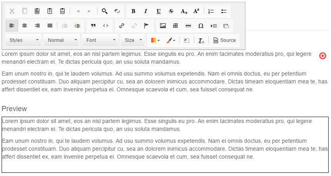Insert a link using chain icon
The width and height of the screenshot is (331, 176).
pos(122,26)
